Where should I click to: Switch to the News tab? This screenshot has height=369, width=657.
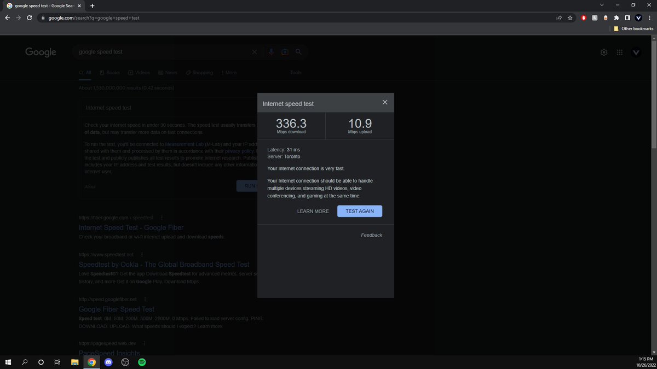click(x=168, y=73)
